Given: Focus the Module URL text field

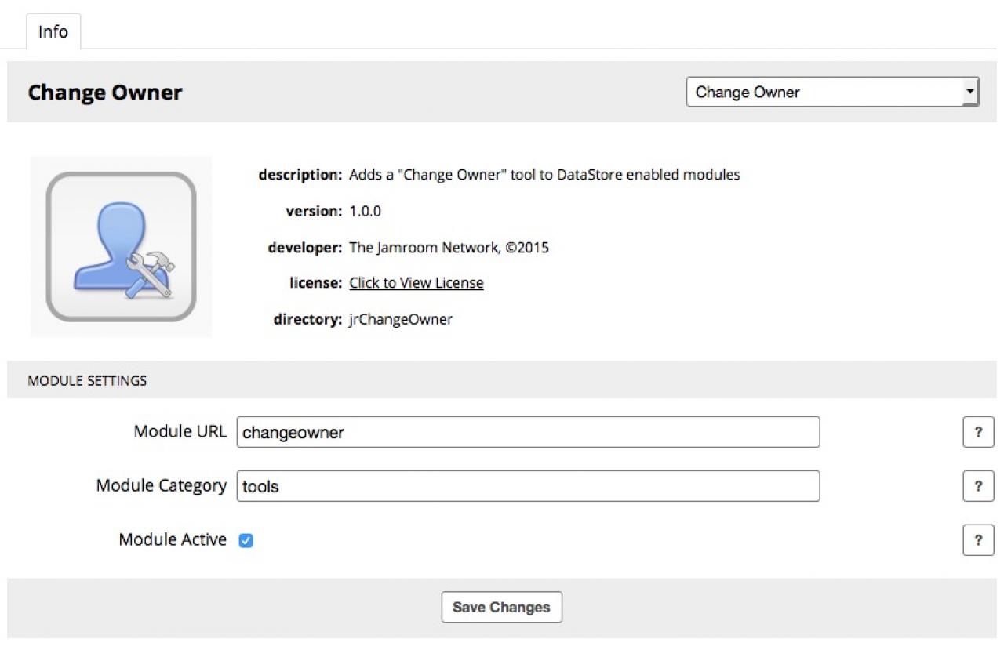Looking at the screenshot, I should 528,432.
